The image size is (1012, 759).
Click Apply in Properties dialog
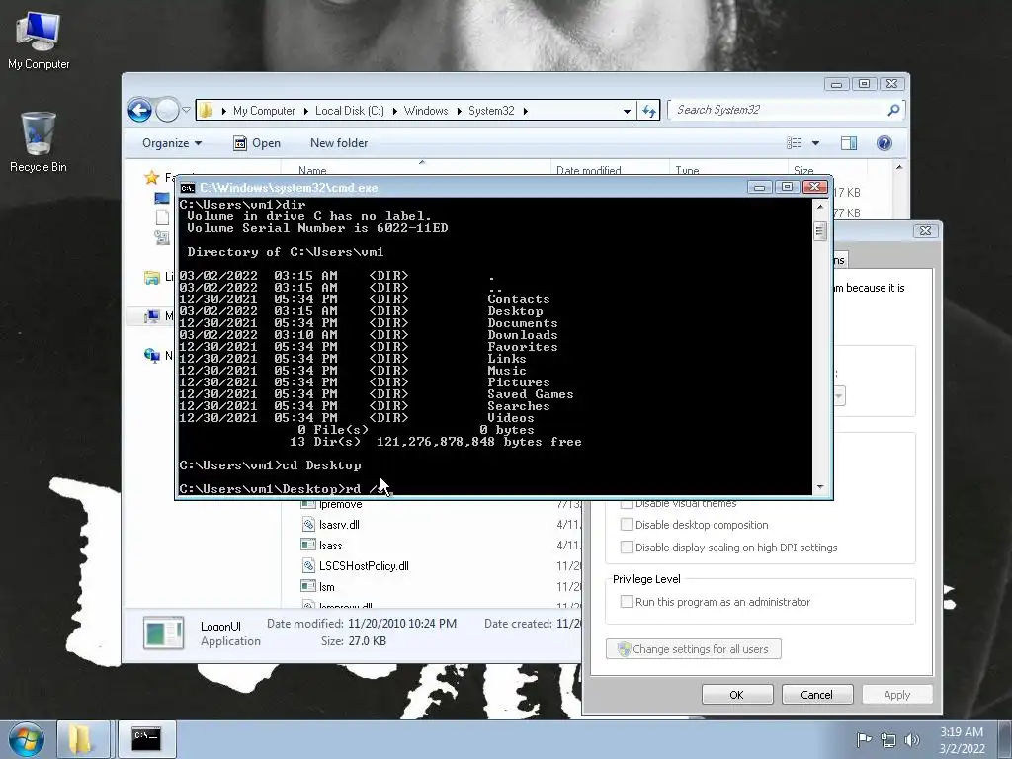coord(897,695)
